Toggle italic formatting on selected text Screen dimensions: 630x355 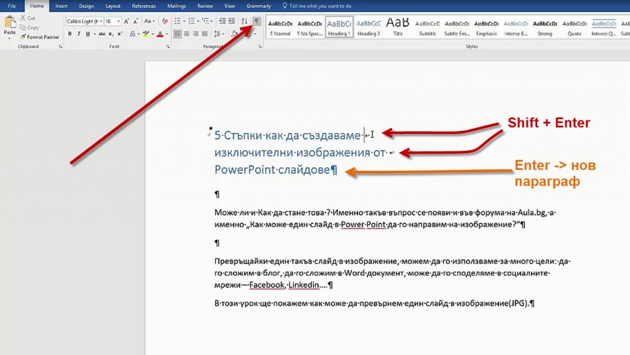[x=79, y=33]
